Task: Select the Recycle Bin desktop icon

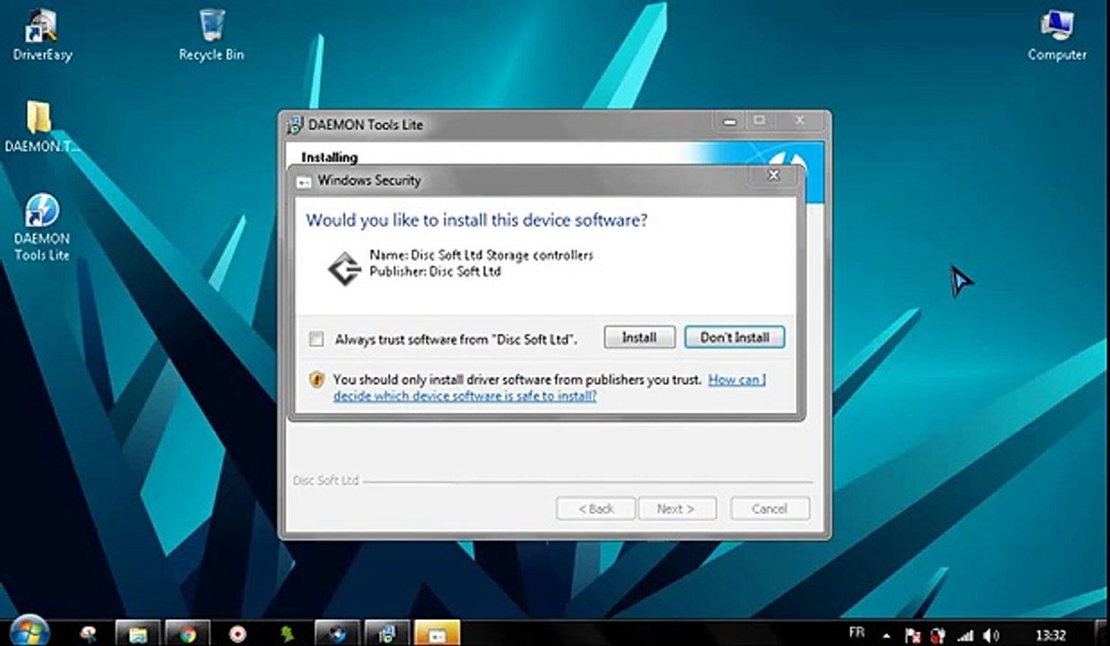Action: coord(212,34)
